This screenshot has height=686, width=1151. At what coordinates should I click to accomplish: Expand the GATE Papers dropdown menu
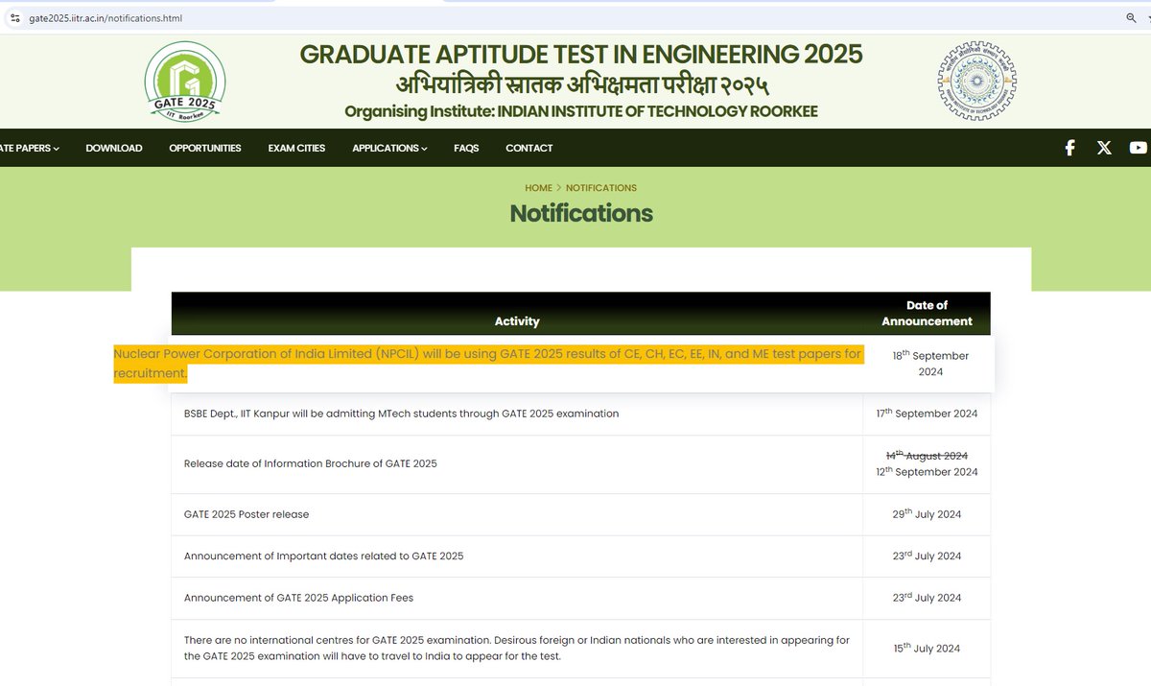30,148
